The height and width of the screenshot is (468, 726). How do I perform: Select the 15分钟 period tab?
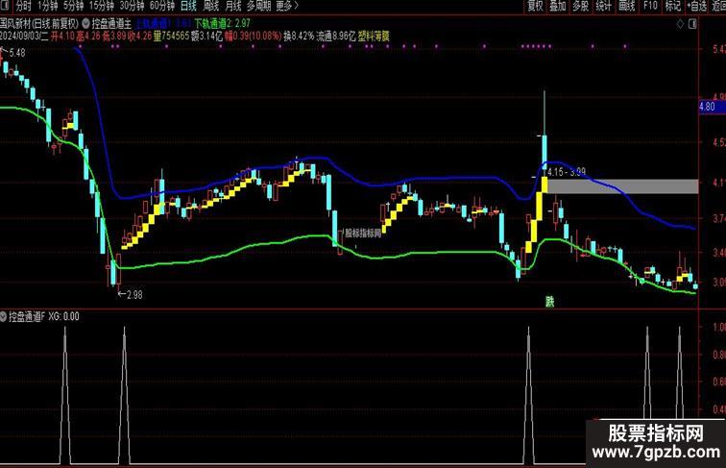tap(102, 6)
